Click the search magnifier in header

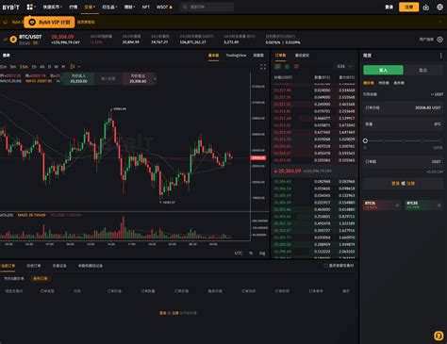185,7
